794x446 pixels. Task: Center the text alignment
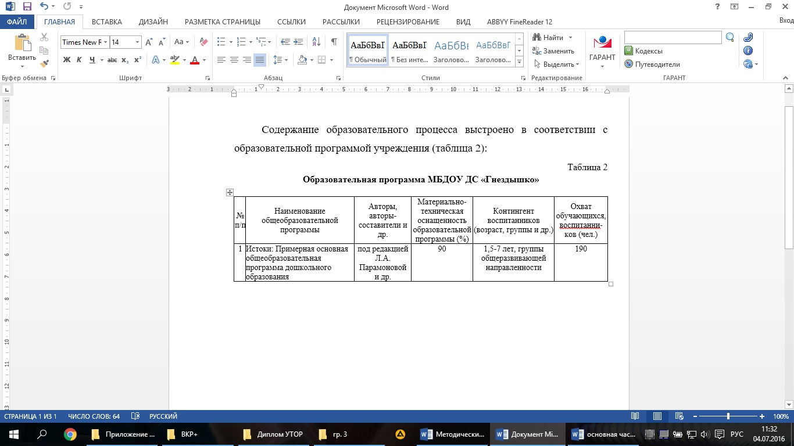(234, 60)
